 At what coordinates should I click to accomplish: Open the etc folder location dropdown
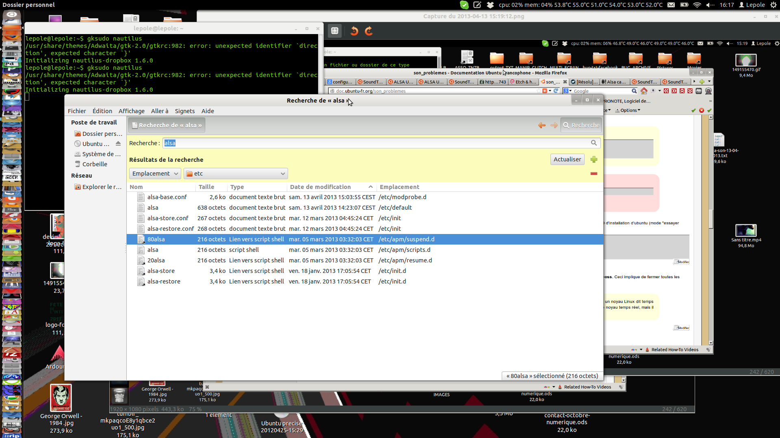[x=236, y=174]
